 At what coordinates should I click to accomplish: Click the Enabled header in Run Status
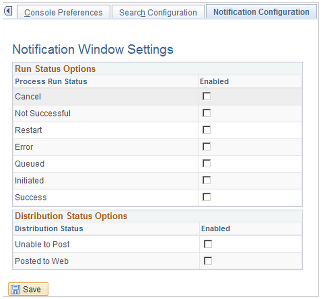[x=214, y=81]
